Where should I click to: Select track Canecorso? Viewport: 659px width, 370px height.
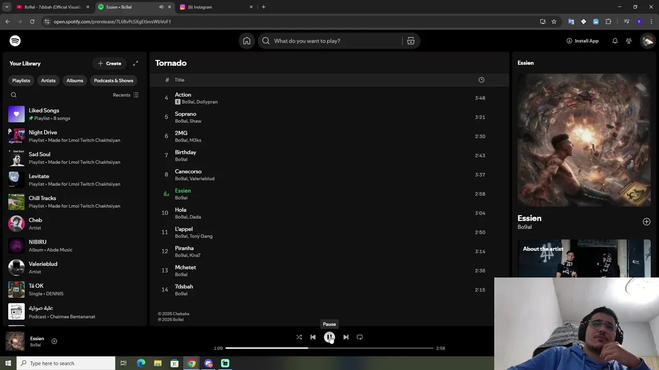tap(329, 175)
